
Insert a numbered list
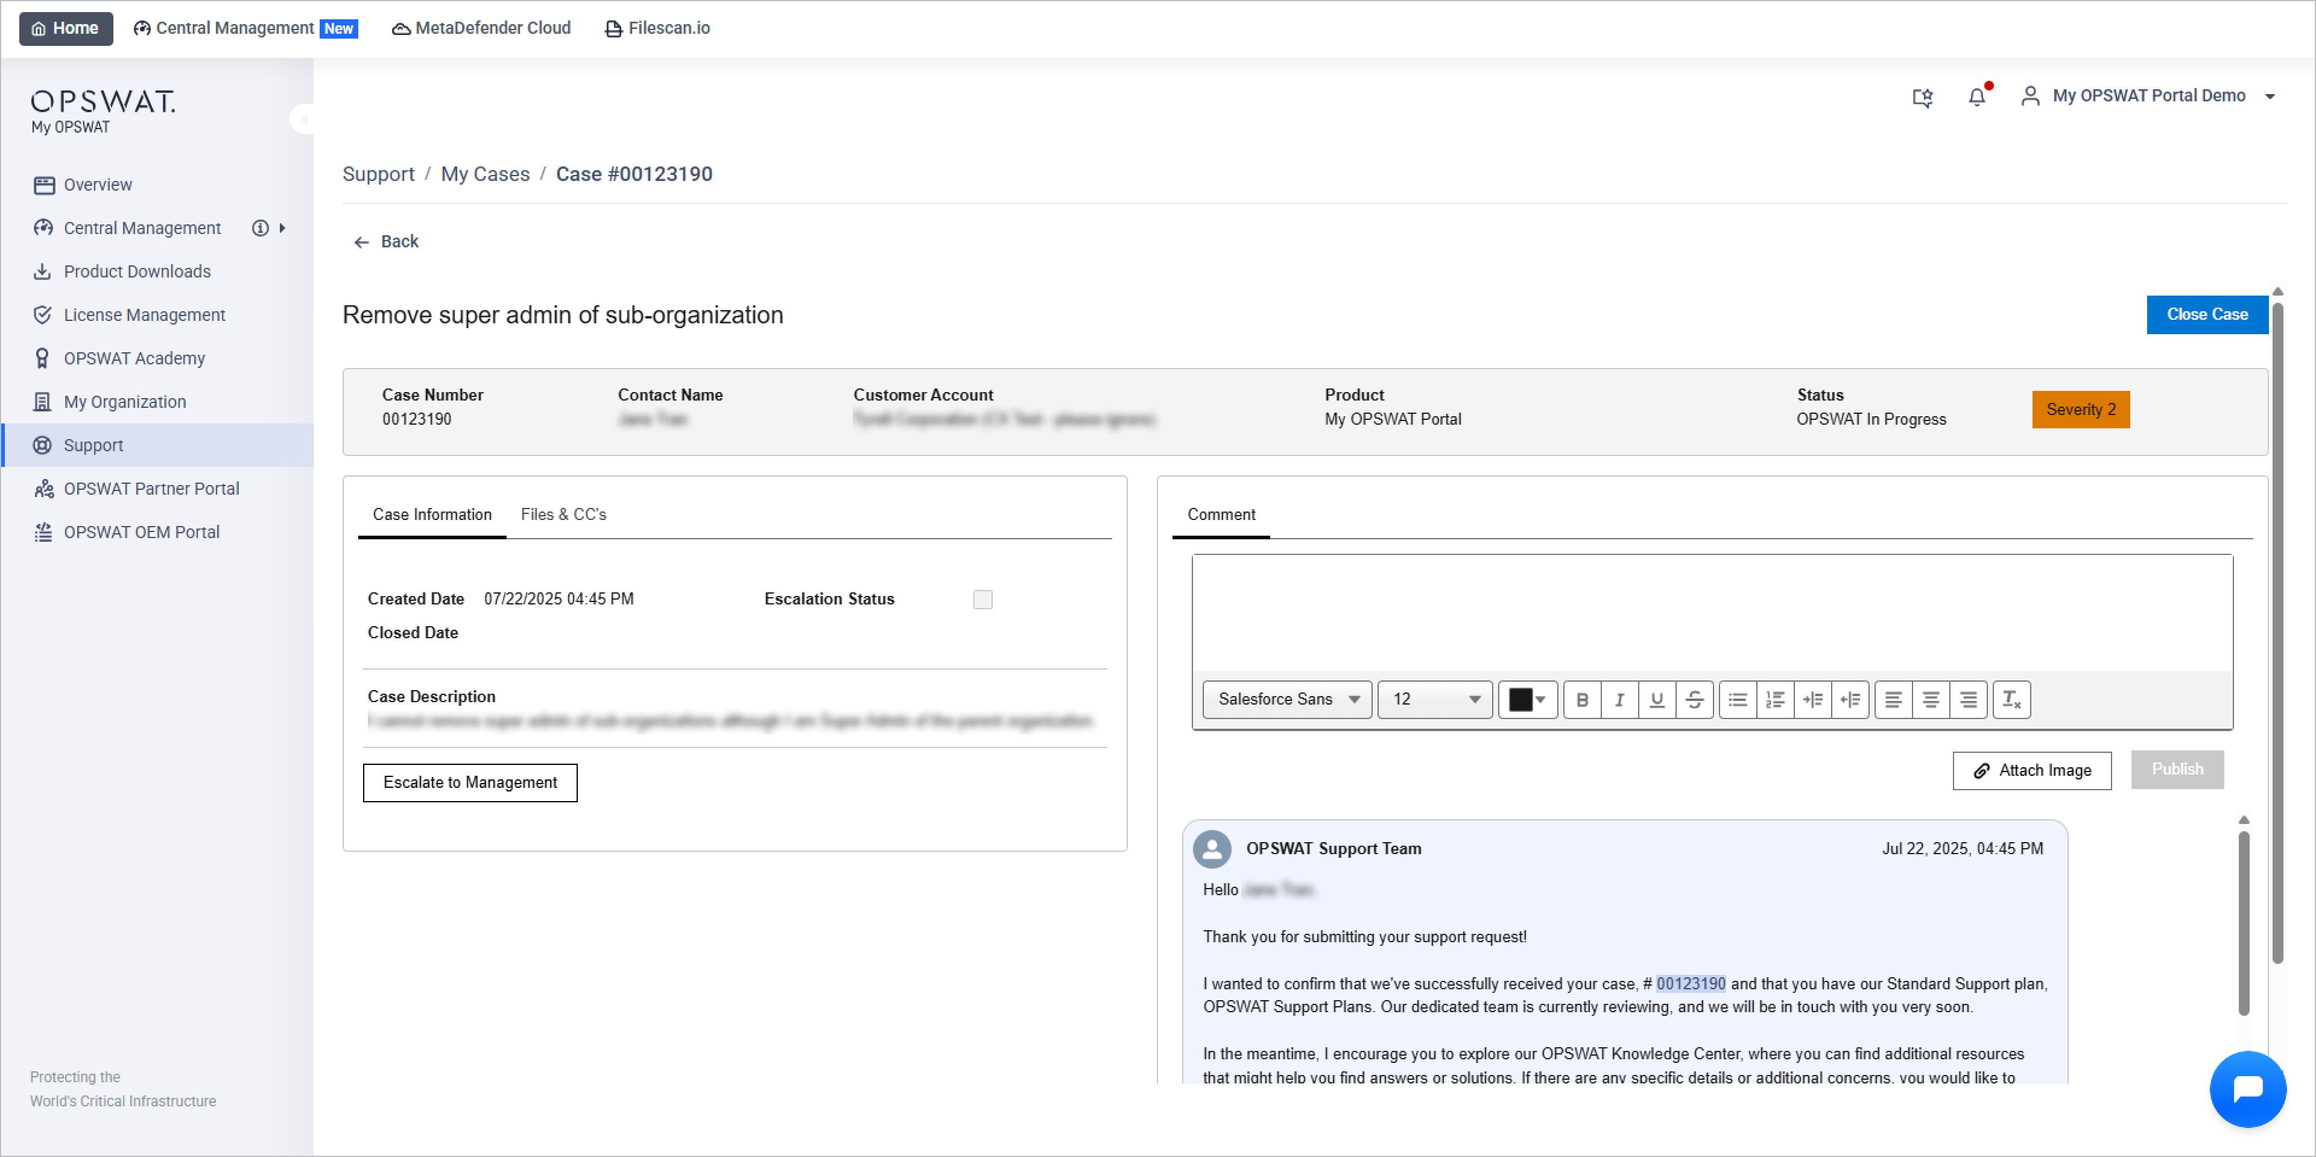pos(1775,699)
